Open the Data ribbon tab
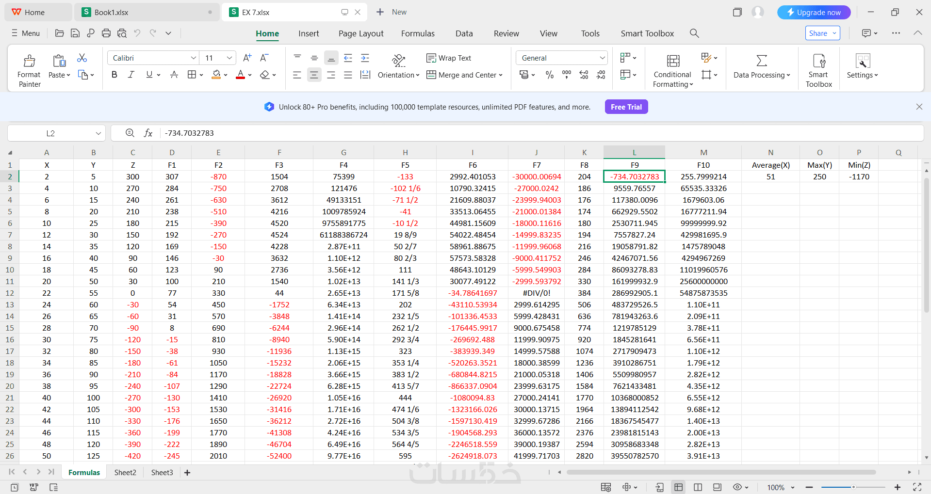The image size is (931, 494). (464, 33)
